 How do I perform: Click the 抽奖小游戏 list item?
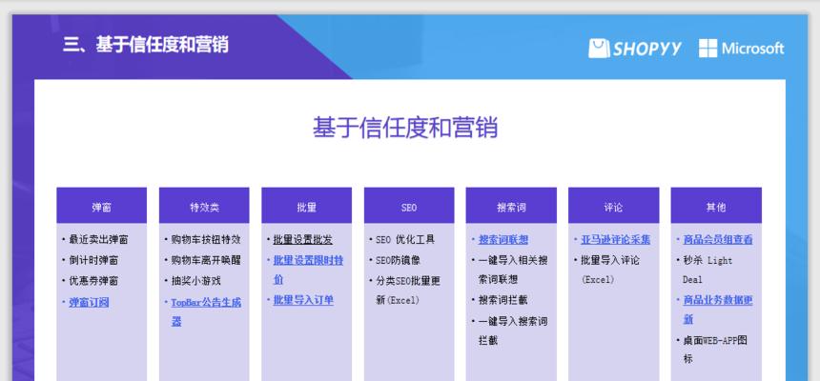196,281
